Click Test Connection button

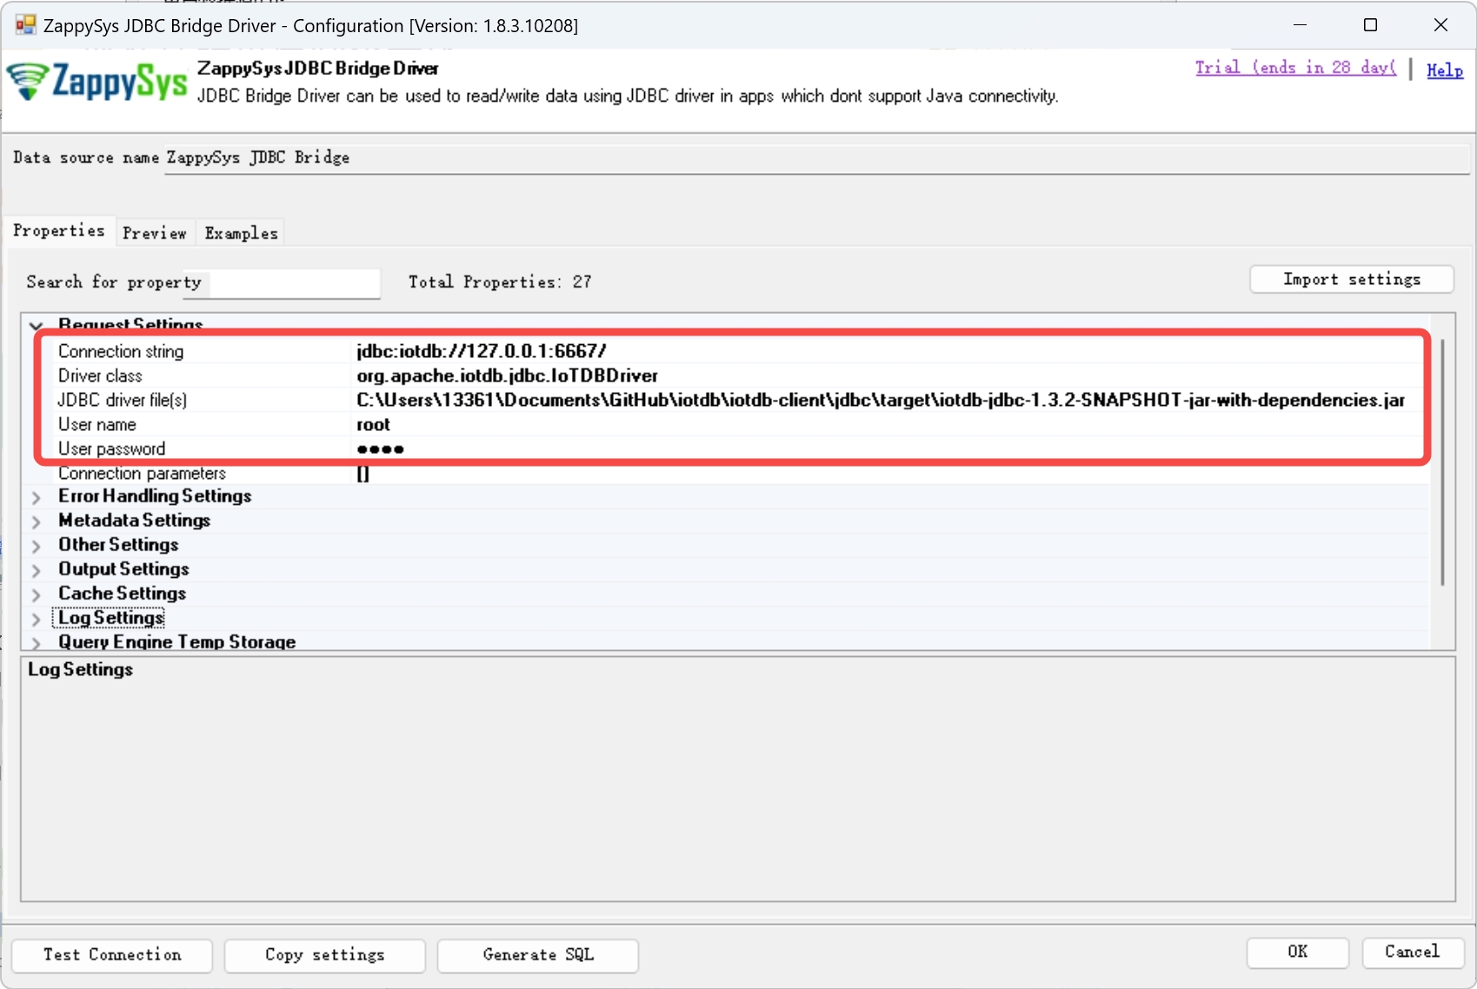112,954
